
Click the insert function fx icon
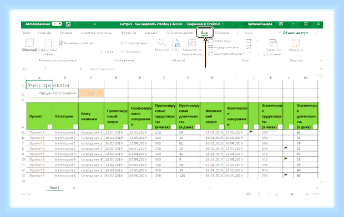(x=81, y=69)
